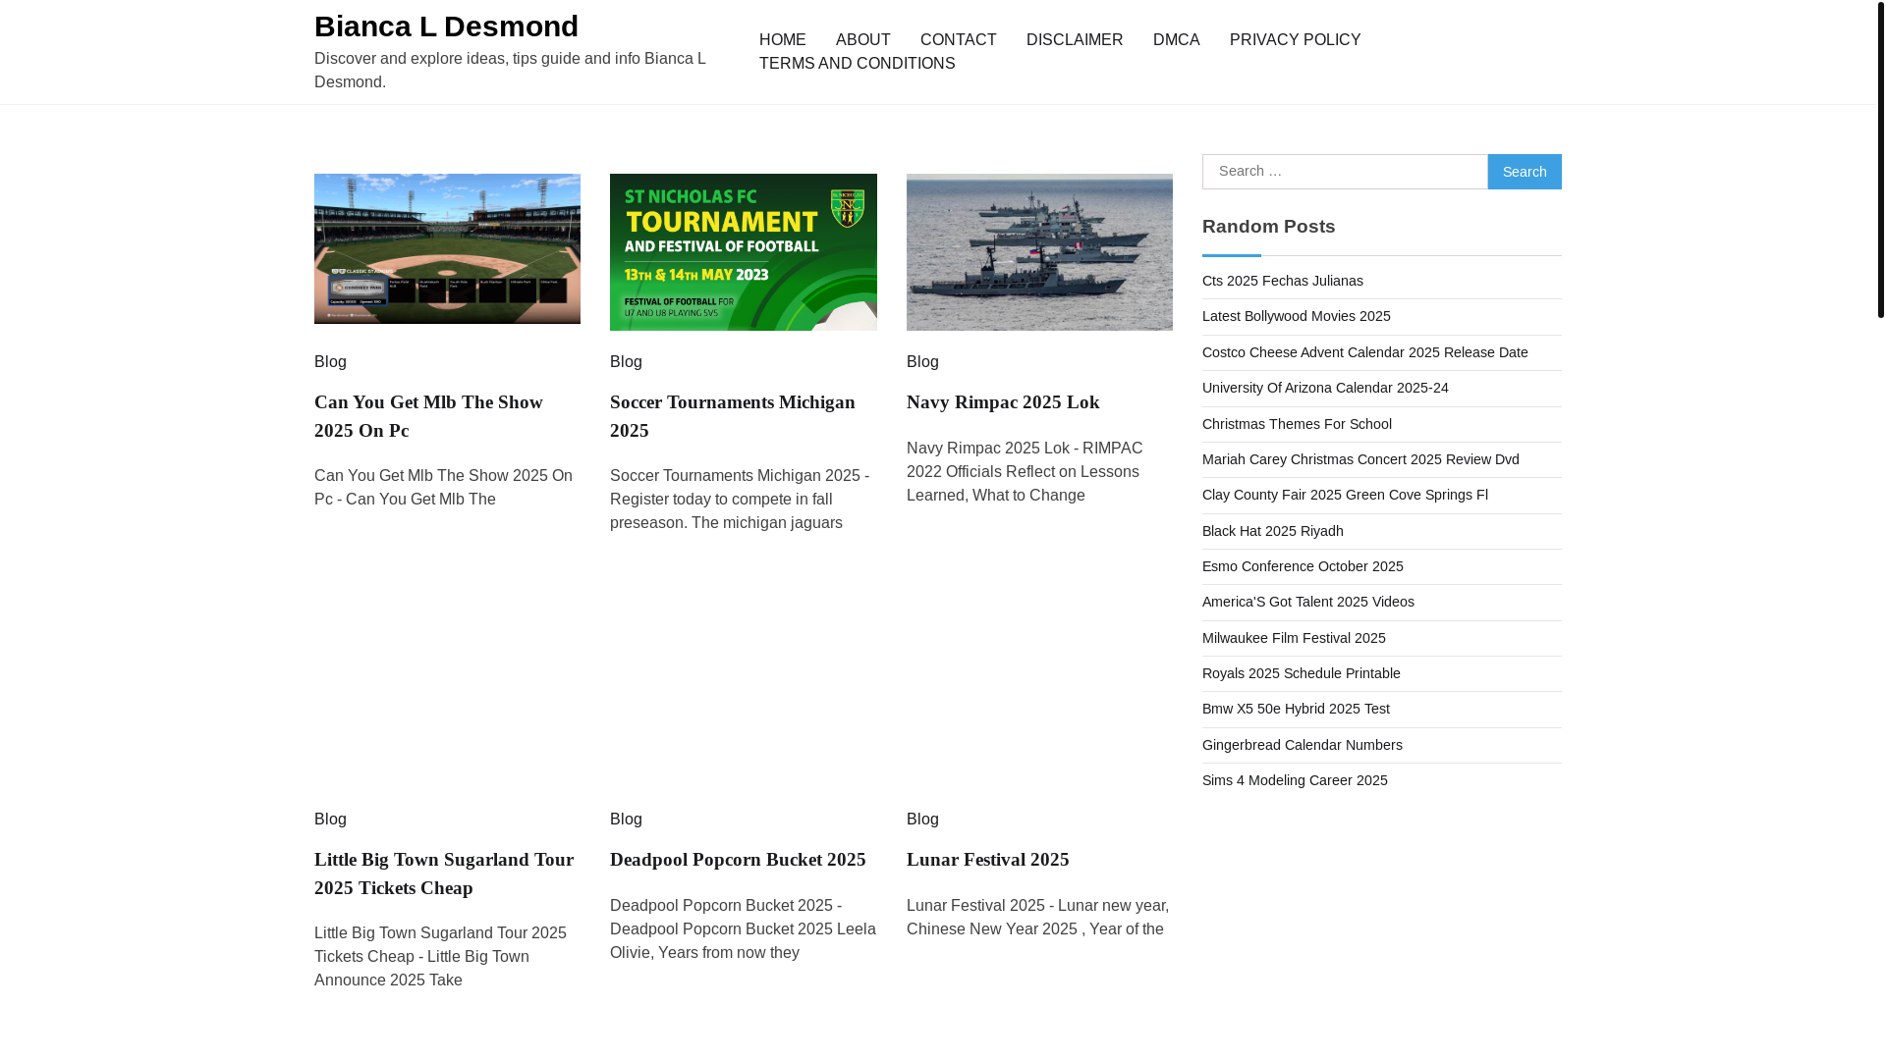Open the St Nicholas FC Tournament thumbnail
Image resolution: width=1886 pixels, height=1060 pixels.
(743, 252)
